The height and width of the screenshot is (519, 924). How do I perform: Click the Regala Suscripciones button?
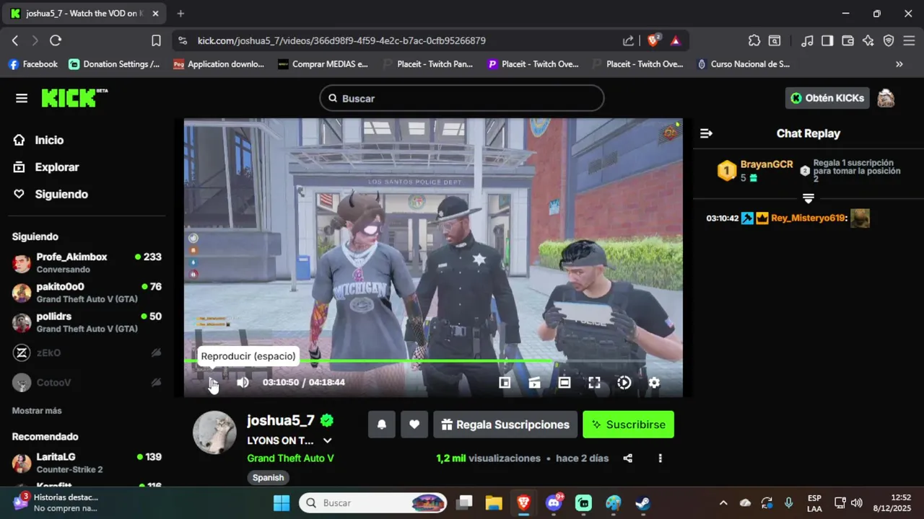click(505, 425)
